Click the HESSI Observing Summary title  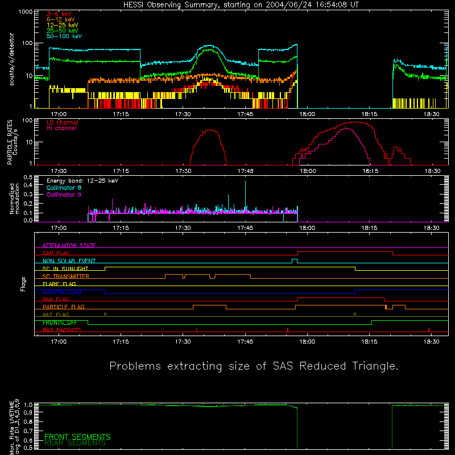(241, 5)
